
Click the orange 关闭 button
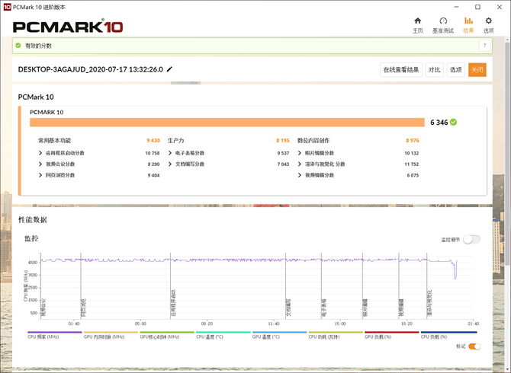[x=477, y=69]
